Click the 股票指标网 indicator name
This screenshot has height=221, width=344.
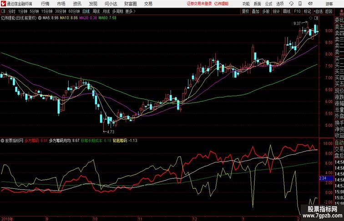click(14, 141)
